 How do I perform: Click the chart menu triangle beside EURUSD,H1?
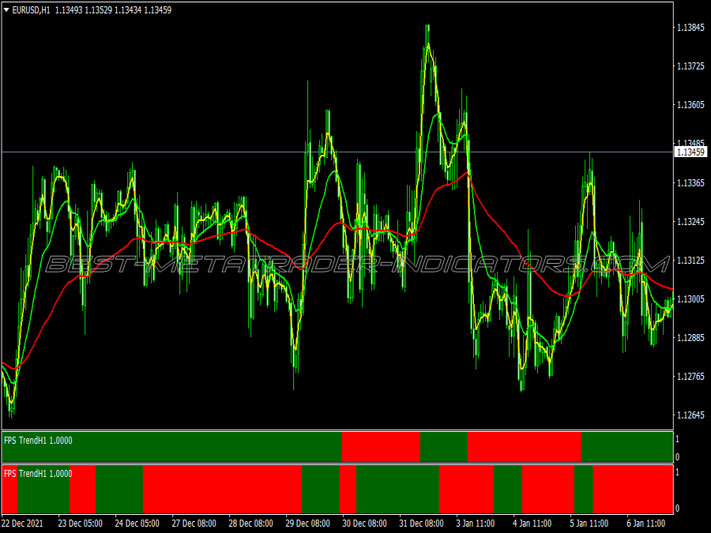click(6, 9)
